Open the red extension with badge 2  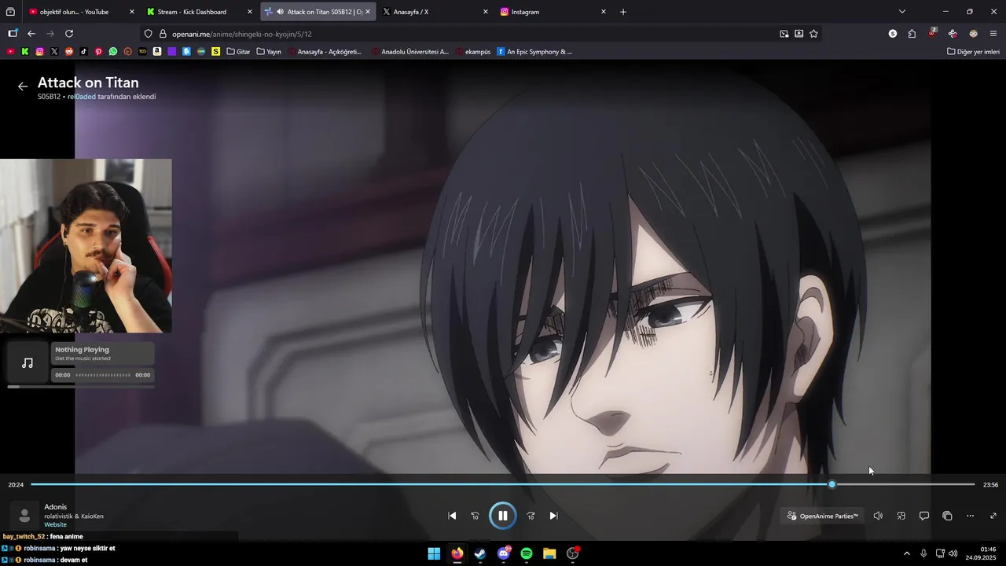click(x=932, y=34)
